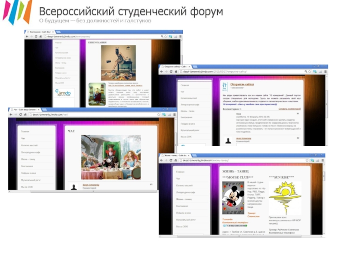Open Жизнь - танец in Открытие сайта sidebar
This screenshot has height=258, width=344.
point(187,111)
